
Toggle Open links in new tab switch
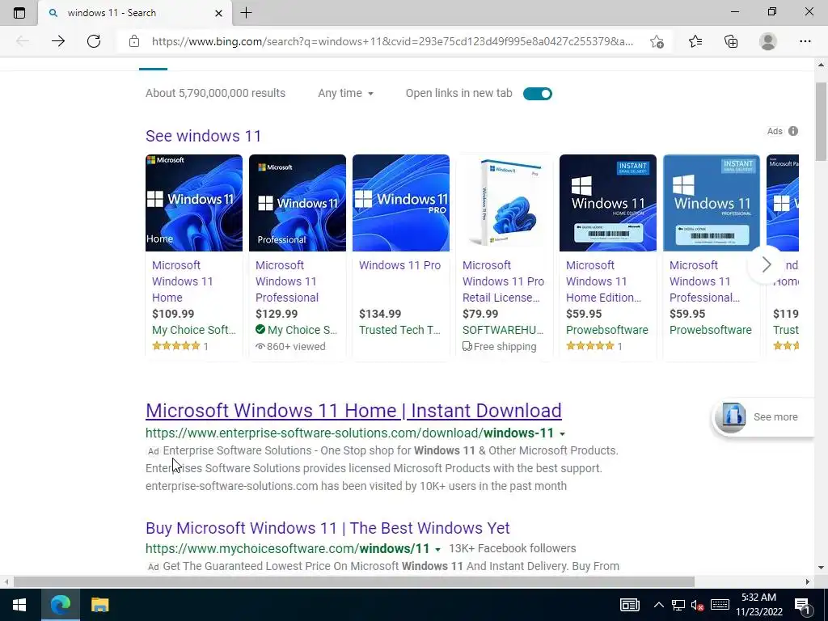click(538, 94)
